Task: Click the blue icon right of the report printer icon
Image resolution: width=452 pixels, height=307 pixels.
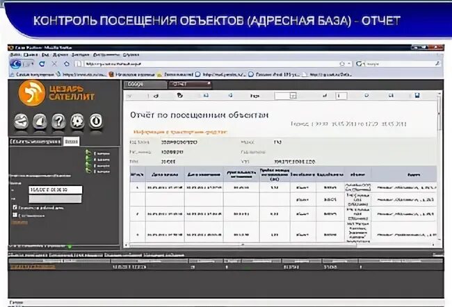Action: pyautogui.click(x=206, y=95)
